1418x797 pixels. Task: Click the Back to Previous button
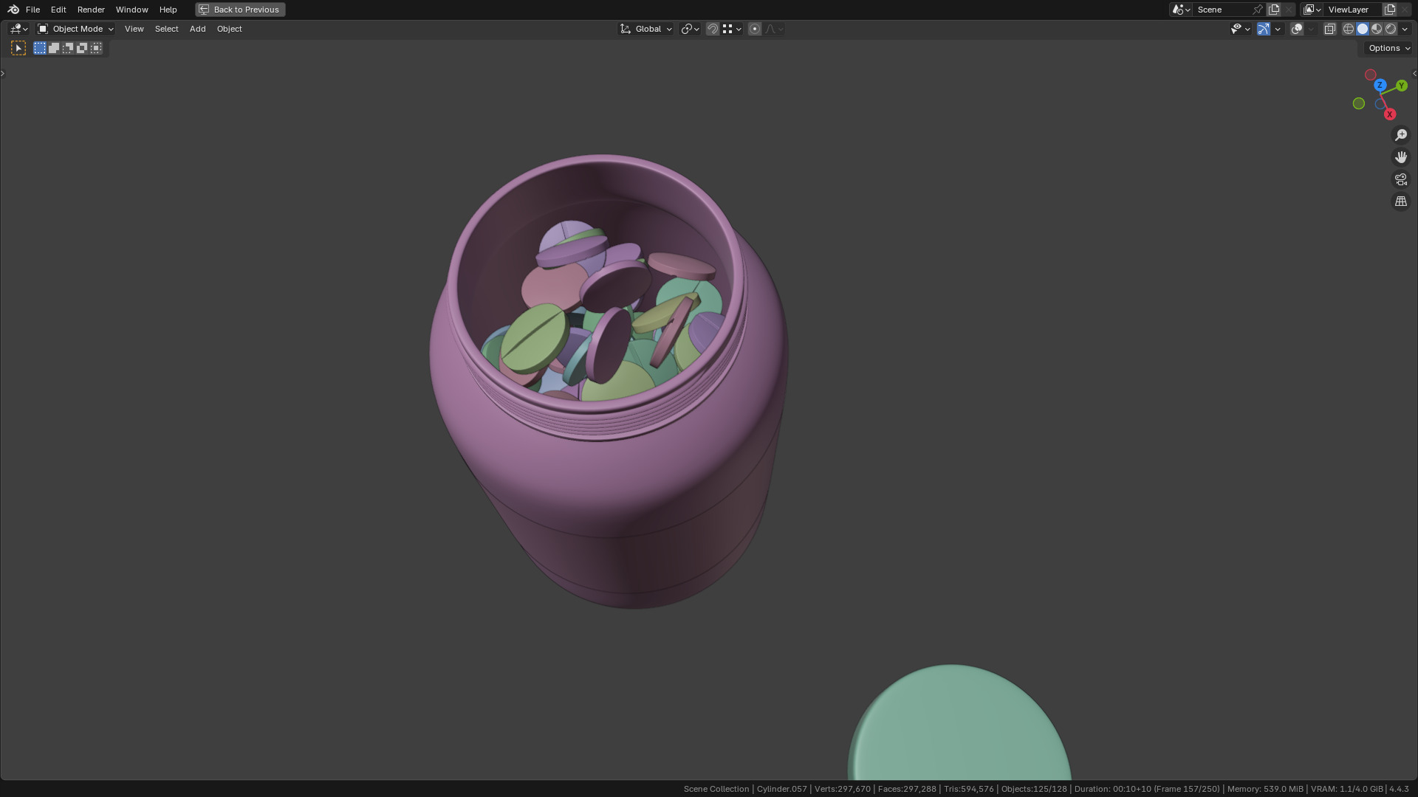[x=240, y=10]
